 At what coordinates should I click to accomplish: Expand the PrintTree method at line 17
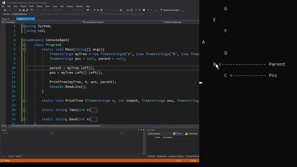click(25, 101)
